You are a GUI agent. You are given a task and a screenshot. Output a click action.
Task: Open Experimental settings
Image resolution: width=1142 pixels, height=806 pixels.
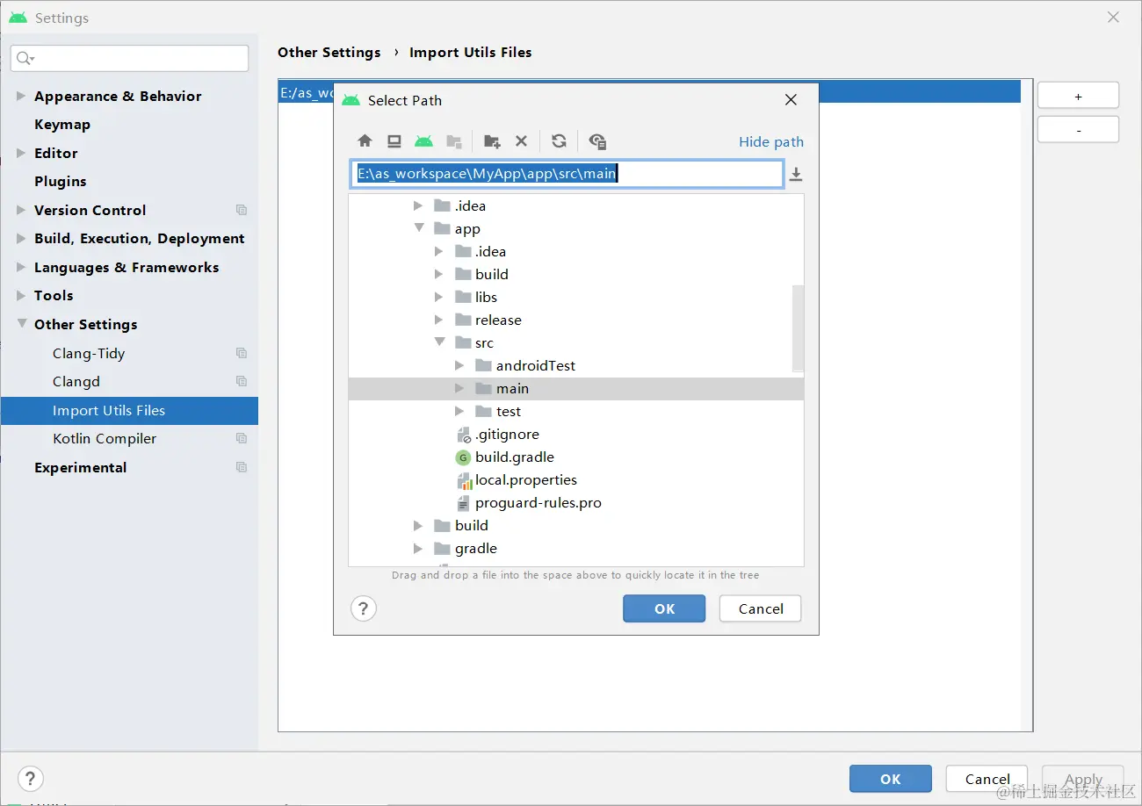pyautogui.click(x=81, y=467)
